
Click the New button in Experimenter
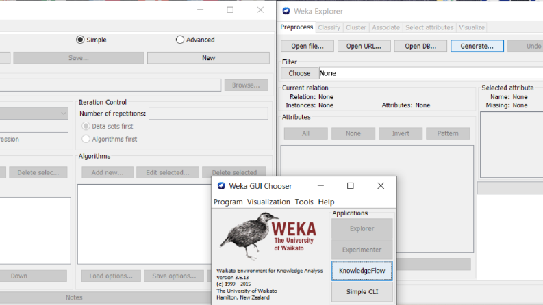pyautogui.click(x=208, y=58)
